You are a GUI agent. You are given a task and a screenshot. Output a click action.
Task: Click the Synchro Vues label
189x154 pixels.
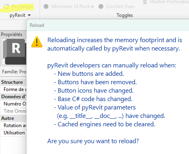click(x=120, y=6)
